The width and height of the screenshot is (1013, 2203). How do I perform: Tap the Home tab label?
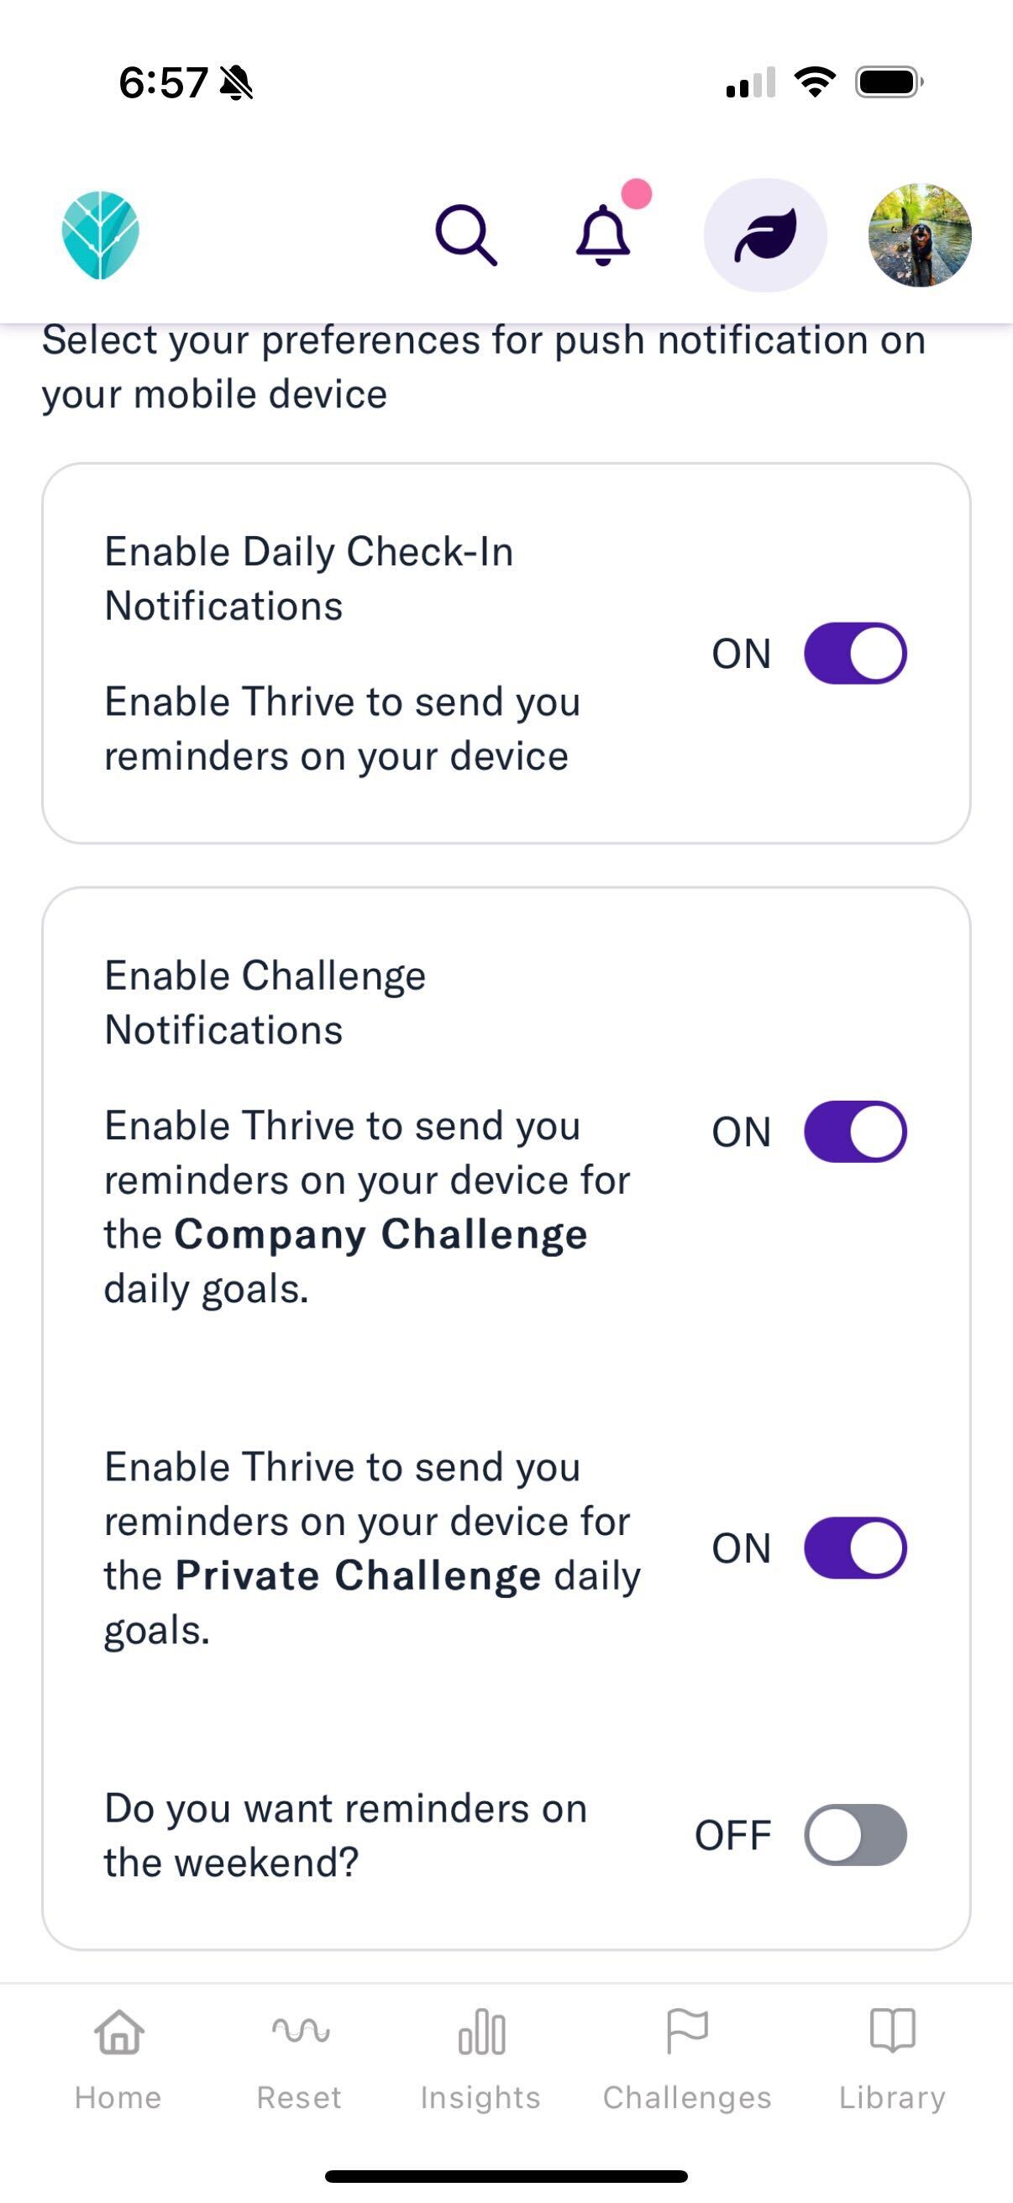[118, 2098]
